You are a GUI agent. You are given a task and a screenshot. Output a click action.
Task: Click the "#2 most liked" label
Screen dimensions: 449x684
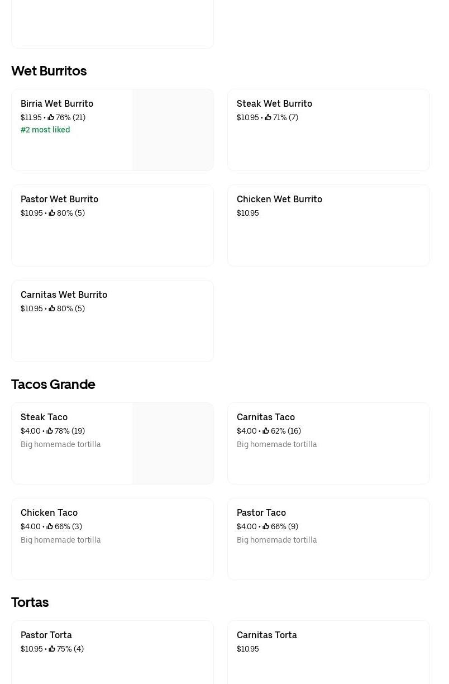(x=45, y=130)
